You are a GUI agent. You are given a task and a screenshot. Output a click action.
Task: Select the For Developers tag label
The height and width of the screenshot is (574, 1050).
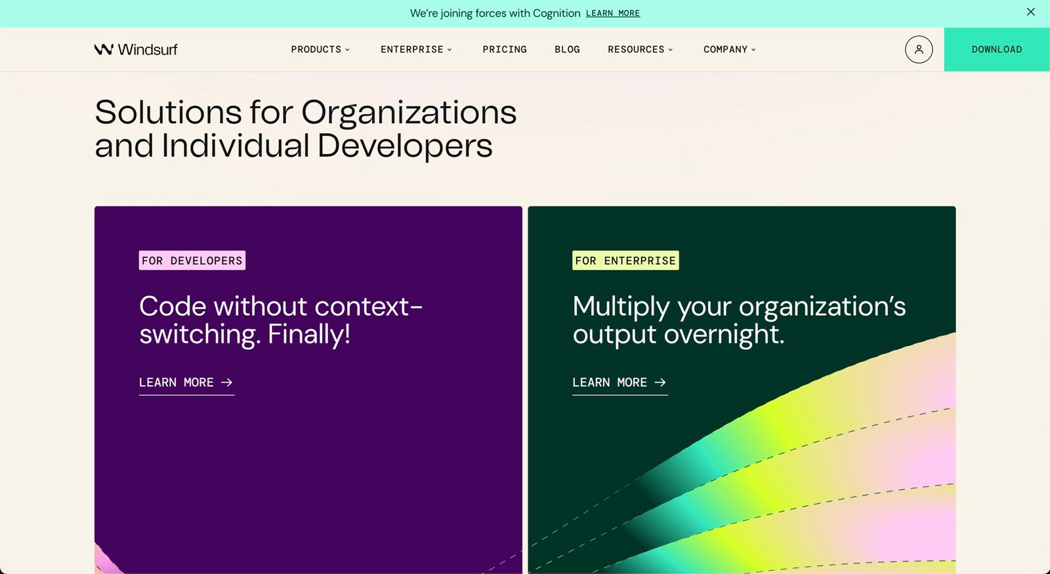pyautogui.click(x=192, y=260)
